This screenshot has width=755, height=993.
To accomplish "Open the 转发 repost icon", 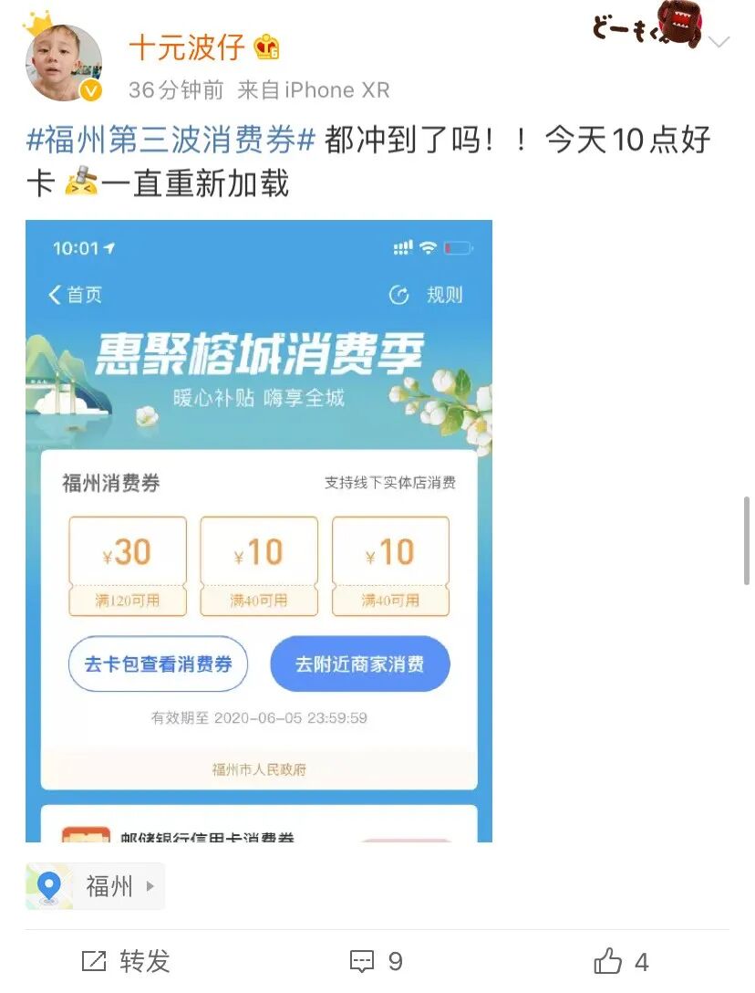I will pyautogui.click(x=94, y=961).
